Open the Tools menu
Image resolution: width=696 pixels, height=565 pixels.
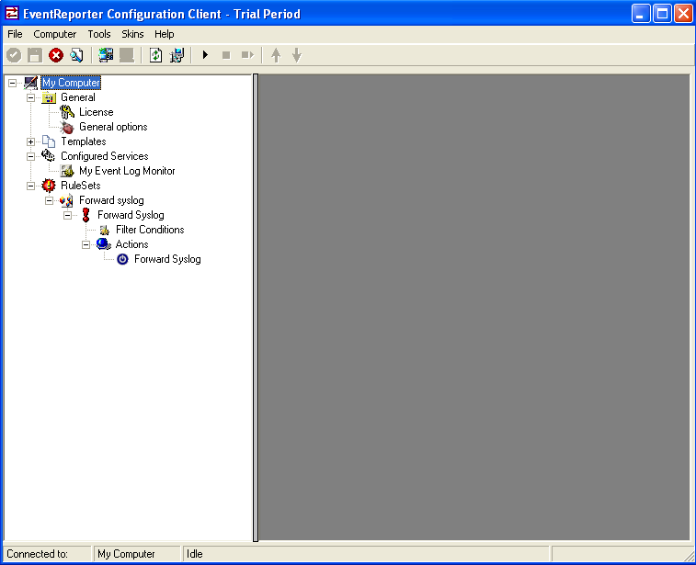point(99,34)
